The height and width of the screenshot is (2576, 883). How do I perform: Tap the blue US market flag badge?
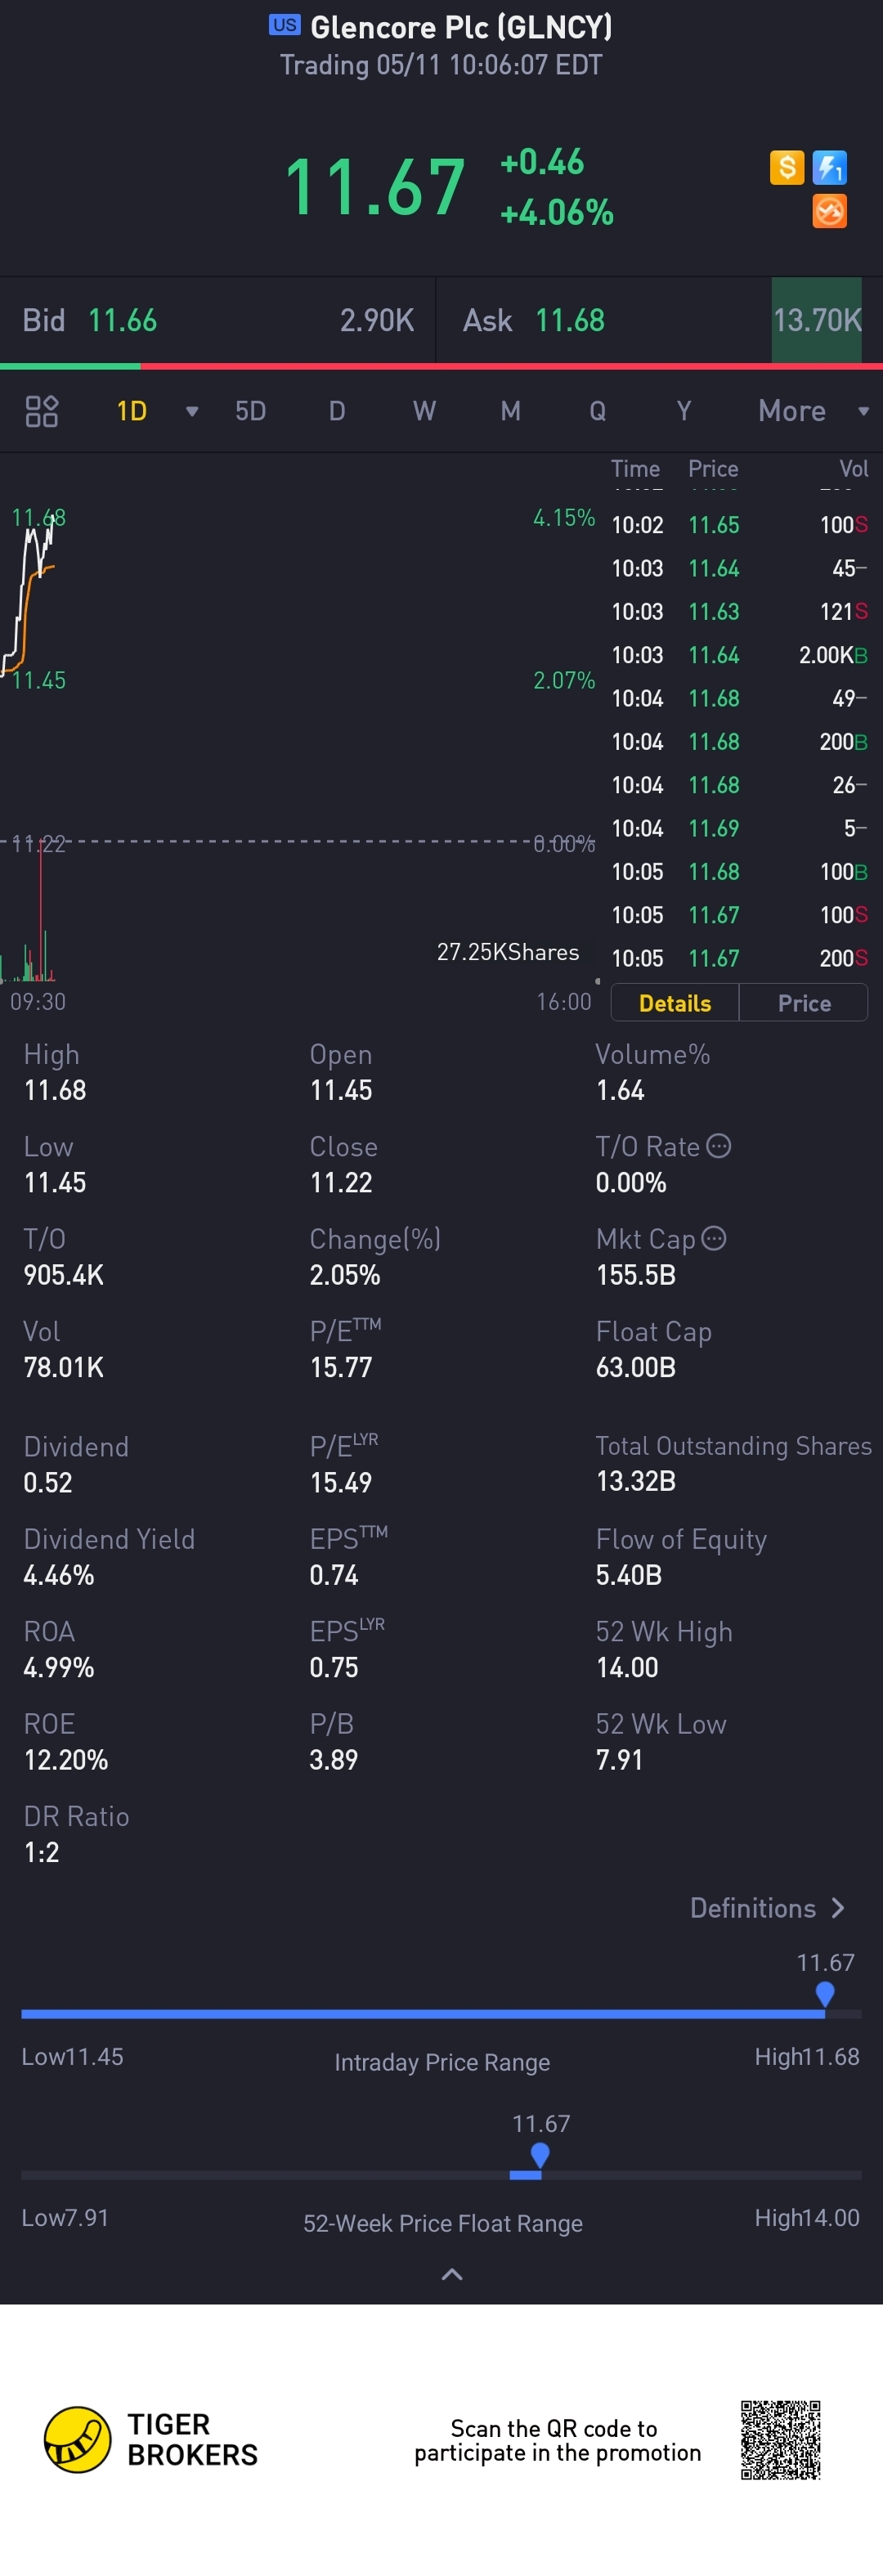point(285,25)
